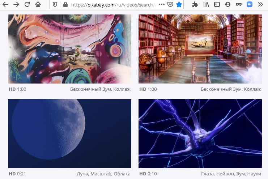Open page actions three-dot menu
This screenshot has width=268, height=179.
pos(162,5)
